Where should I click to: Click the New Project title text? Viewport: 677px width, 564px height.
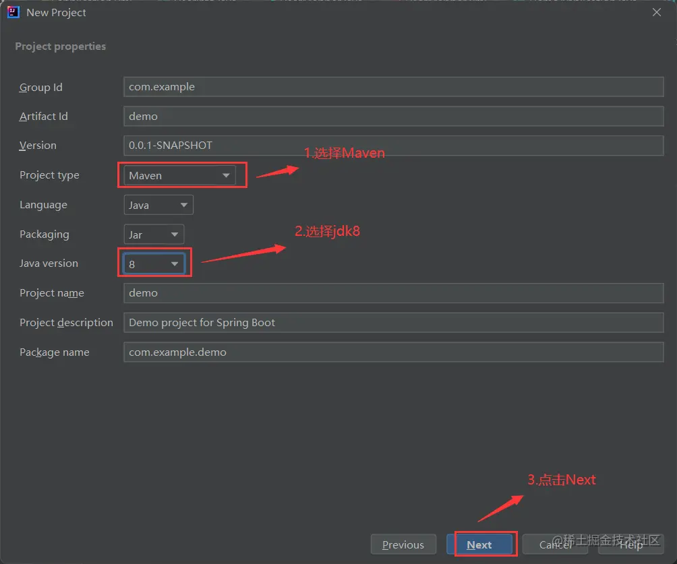[56, 13]
